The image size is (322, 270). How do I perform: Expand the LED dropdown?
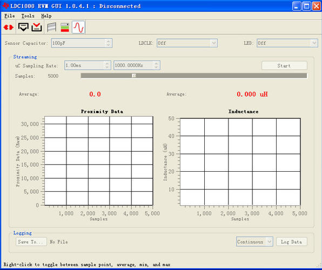314,43
